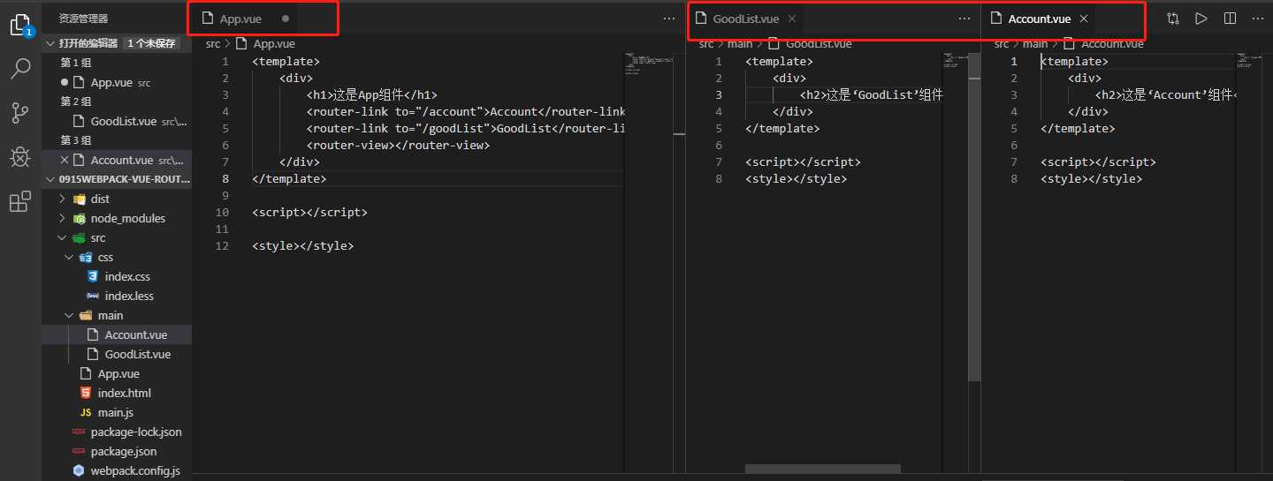
Task: Click the Account.vue editor minimap
Action: pyautogui.click(x=1249, y=61)
